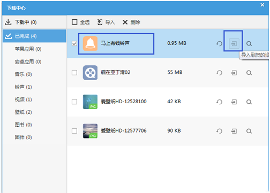Click the re-download icon for 马上有钱铃声

(x=219, y=43)
